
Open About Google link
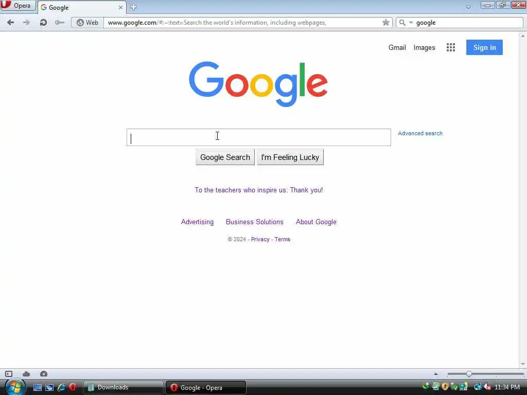316,222
